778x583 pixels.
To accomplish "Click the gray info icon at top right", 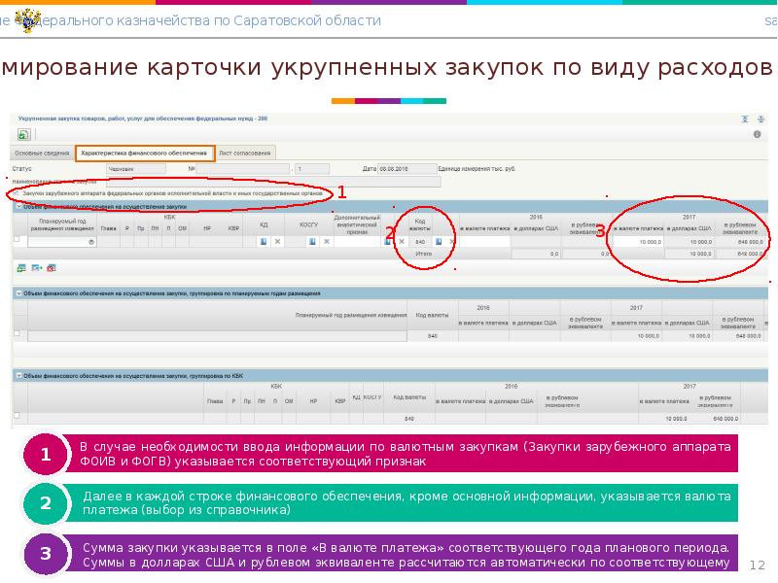I will point(758,119).
